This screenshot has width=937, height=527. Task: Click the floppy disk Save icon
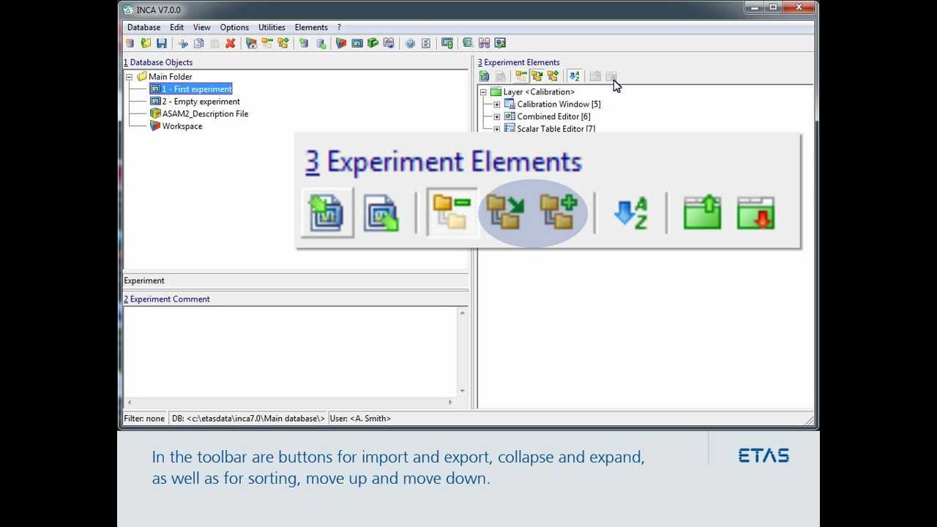[x=162, y=43]
